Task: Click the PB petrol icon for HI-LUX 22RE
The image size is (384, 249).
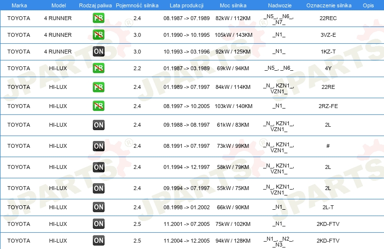Action: click(98, 87)
